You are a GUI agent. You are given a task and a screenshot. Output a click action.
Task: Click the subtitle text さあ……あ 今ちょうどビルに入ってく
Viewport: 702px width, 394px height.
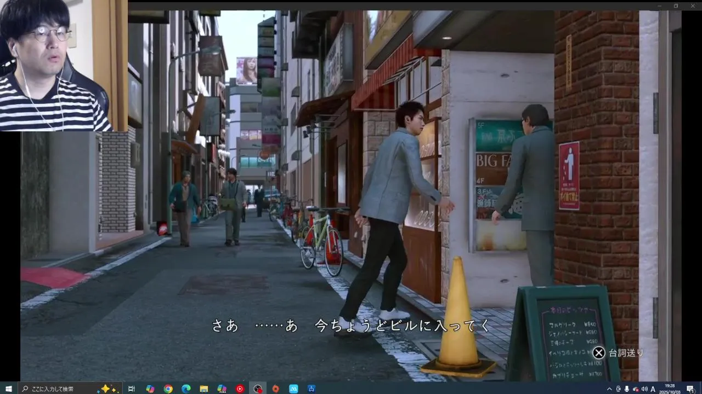[351, 326]
